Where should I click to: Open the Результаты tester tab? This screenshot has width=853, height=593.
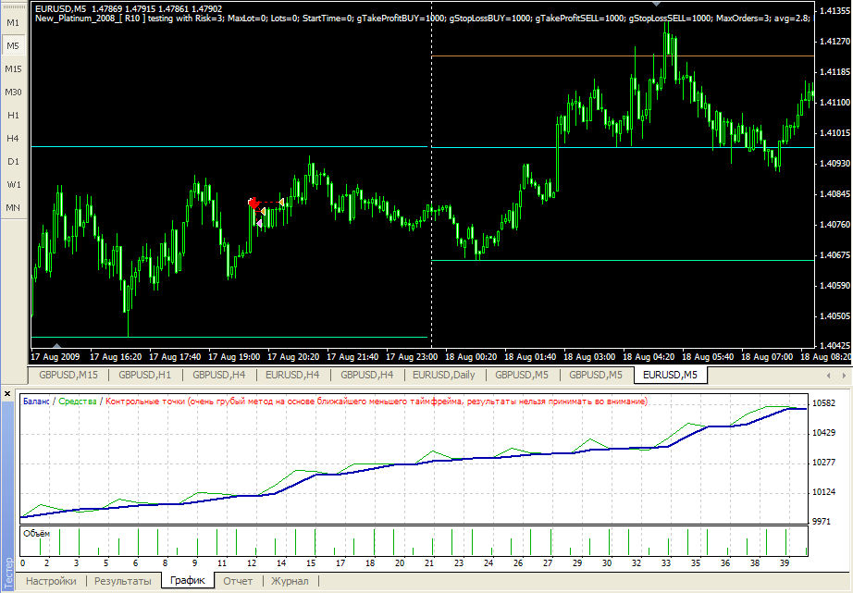[123, 581]
